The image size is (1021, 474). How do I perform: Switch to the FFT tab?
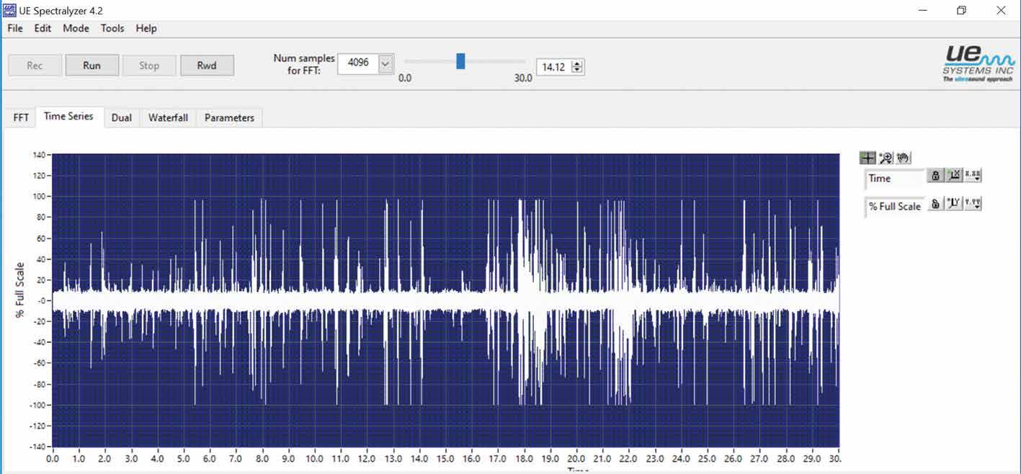(21, 117)
